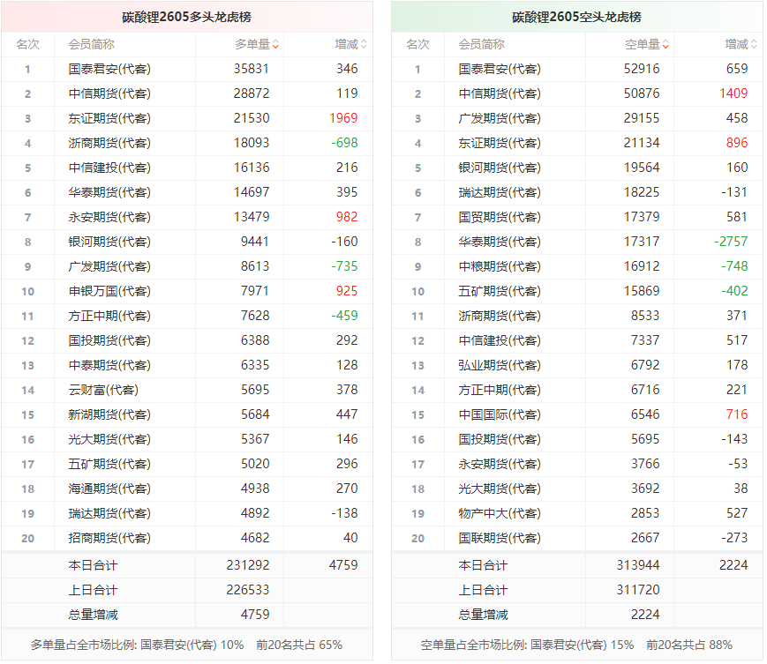The width and height of the screenshot is (767, 664).
Task: Sort long table by 增减 sort arrows
Action: click(x=364, y=44)
